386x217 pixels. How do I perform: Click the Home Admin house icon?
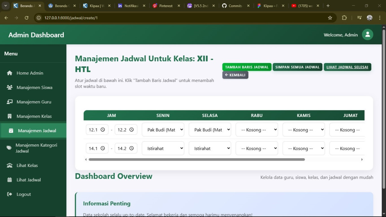(x=10, y=73)
